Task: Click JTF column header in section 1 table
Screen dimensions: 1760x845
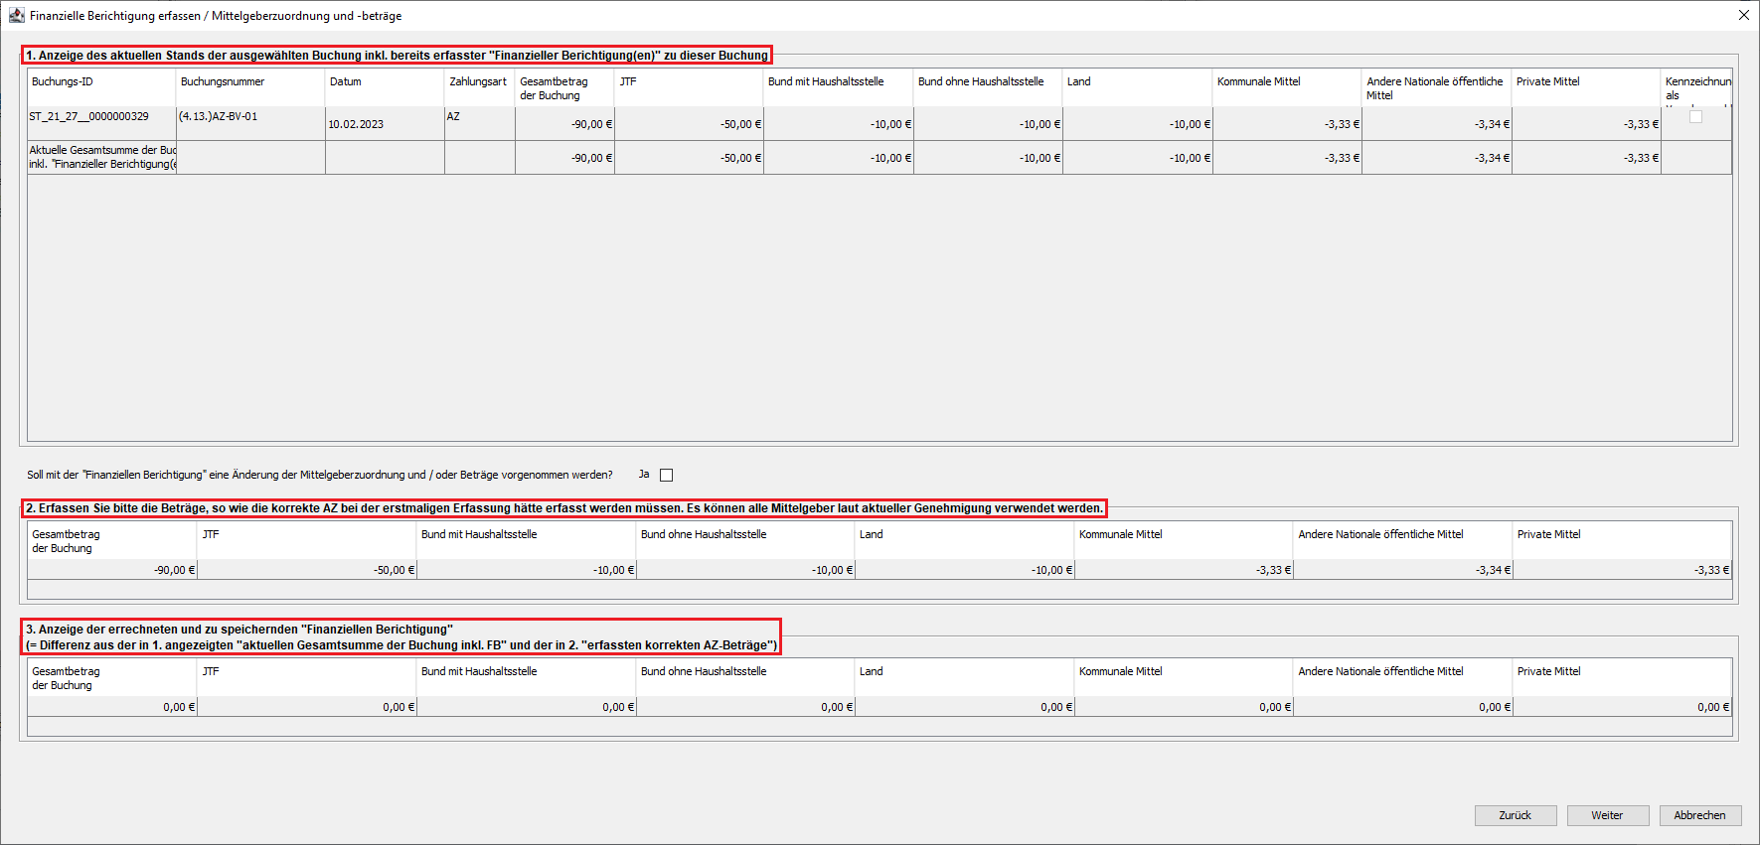Action: click(x=689, y=87)
